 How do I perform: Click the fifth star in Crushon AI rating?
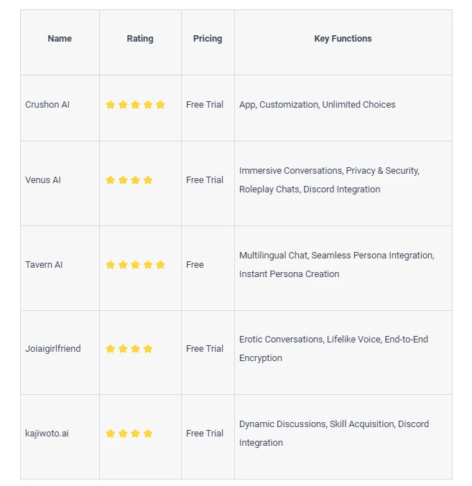(160, 105)
